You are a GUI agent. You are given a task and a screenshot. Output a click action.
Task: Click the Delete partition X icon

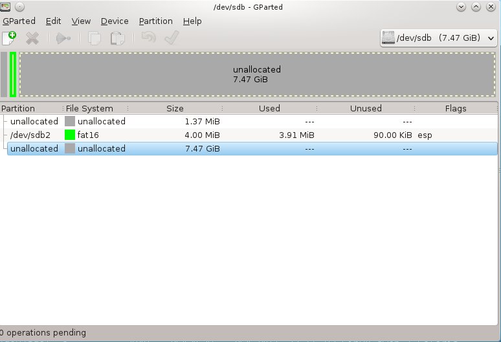(32, 38)
